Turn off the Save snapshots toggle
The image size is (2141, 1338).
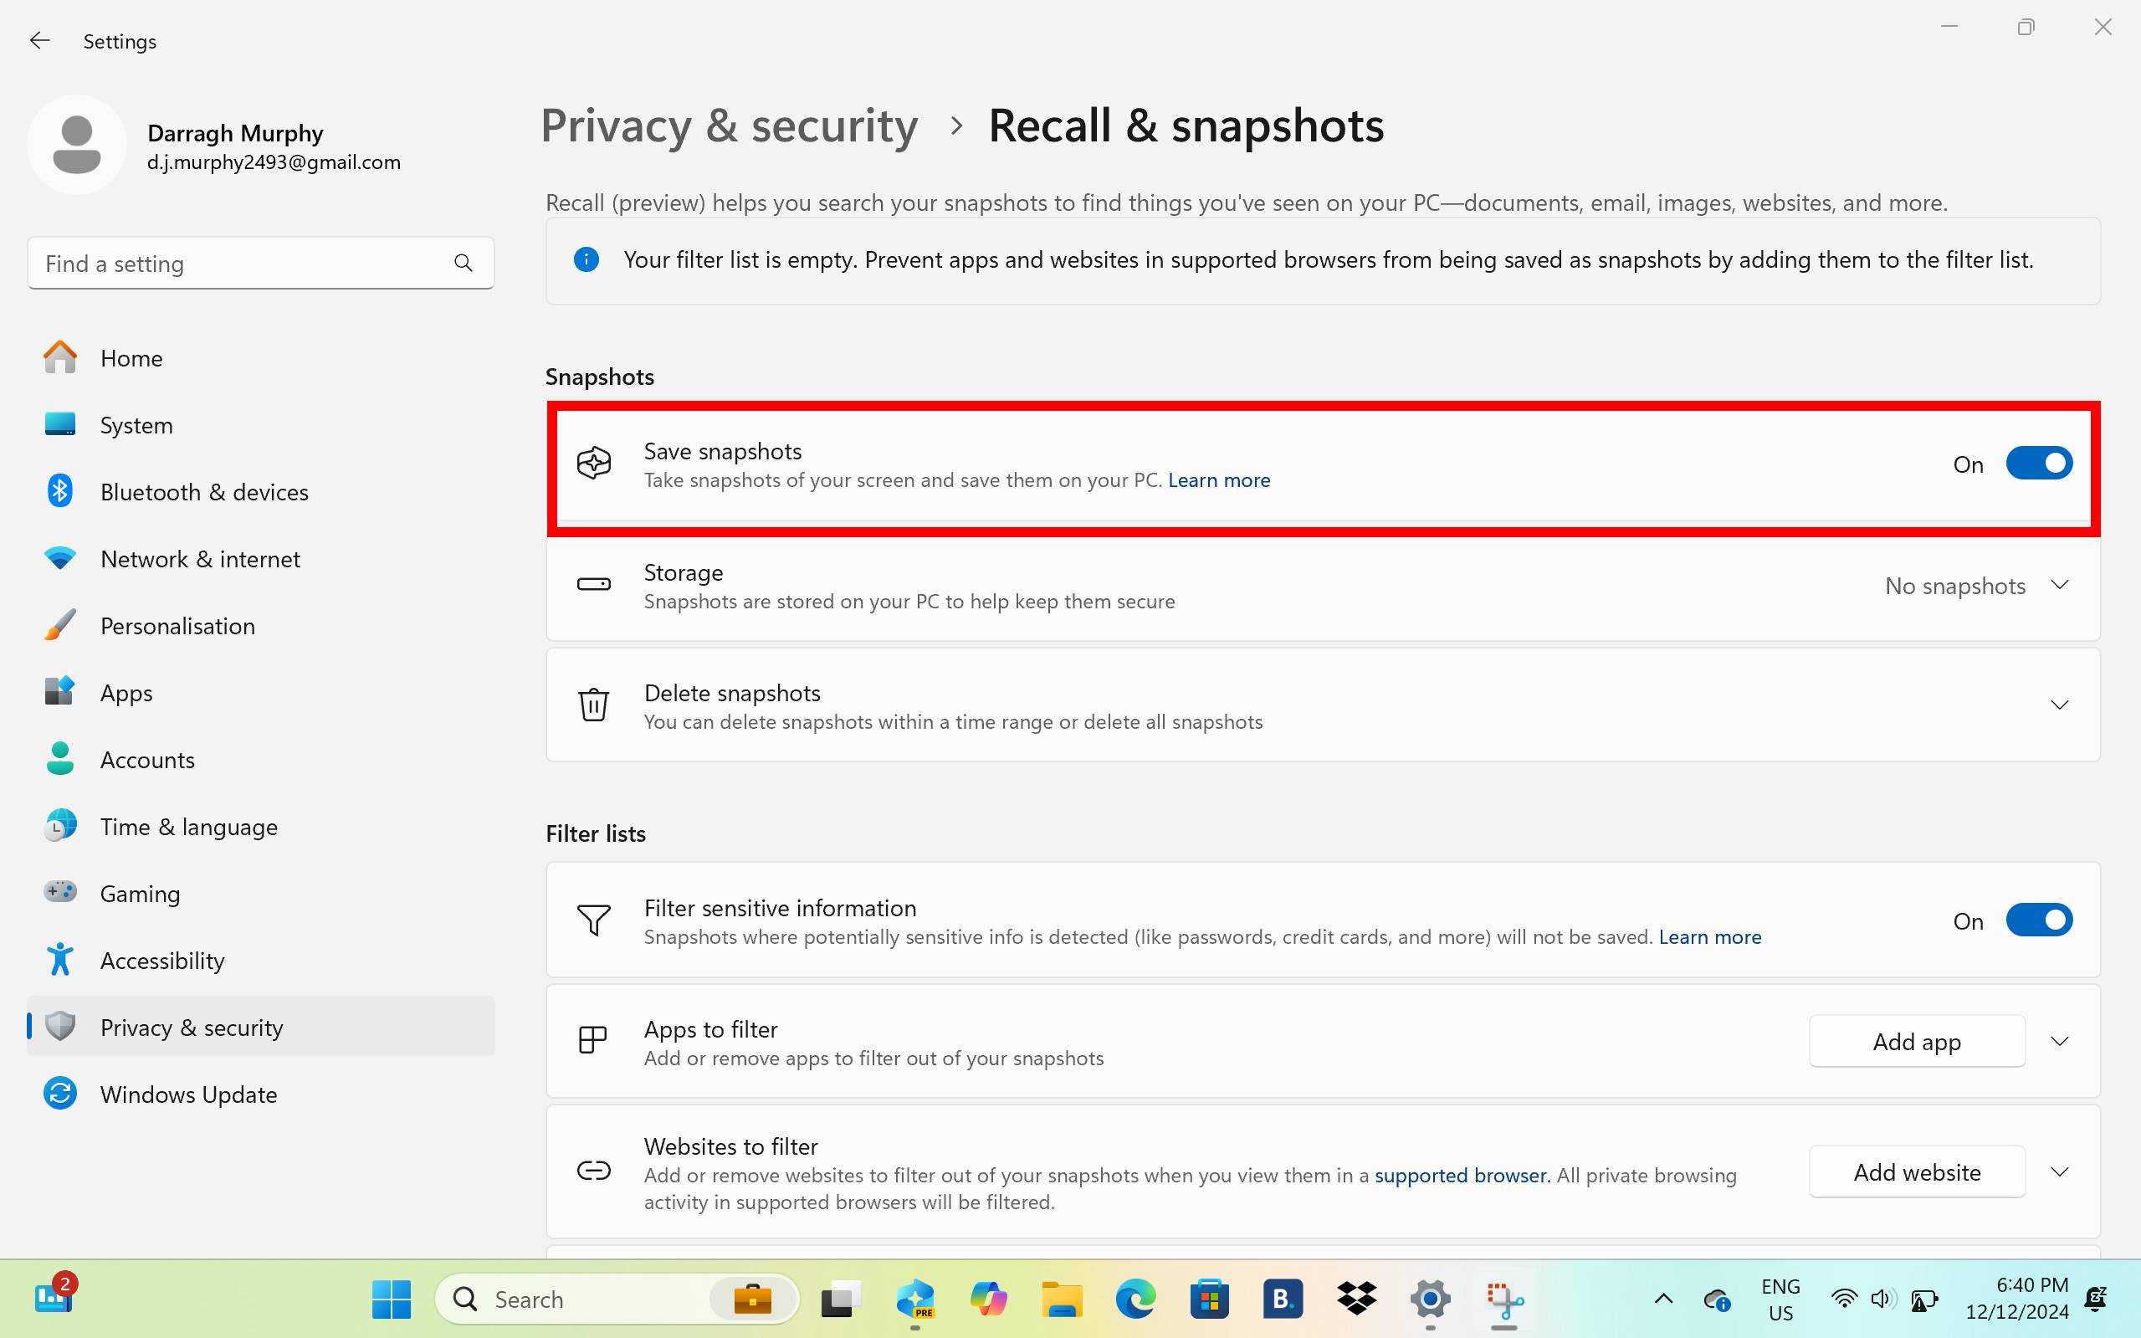coord(2038,464)
